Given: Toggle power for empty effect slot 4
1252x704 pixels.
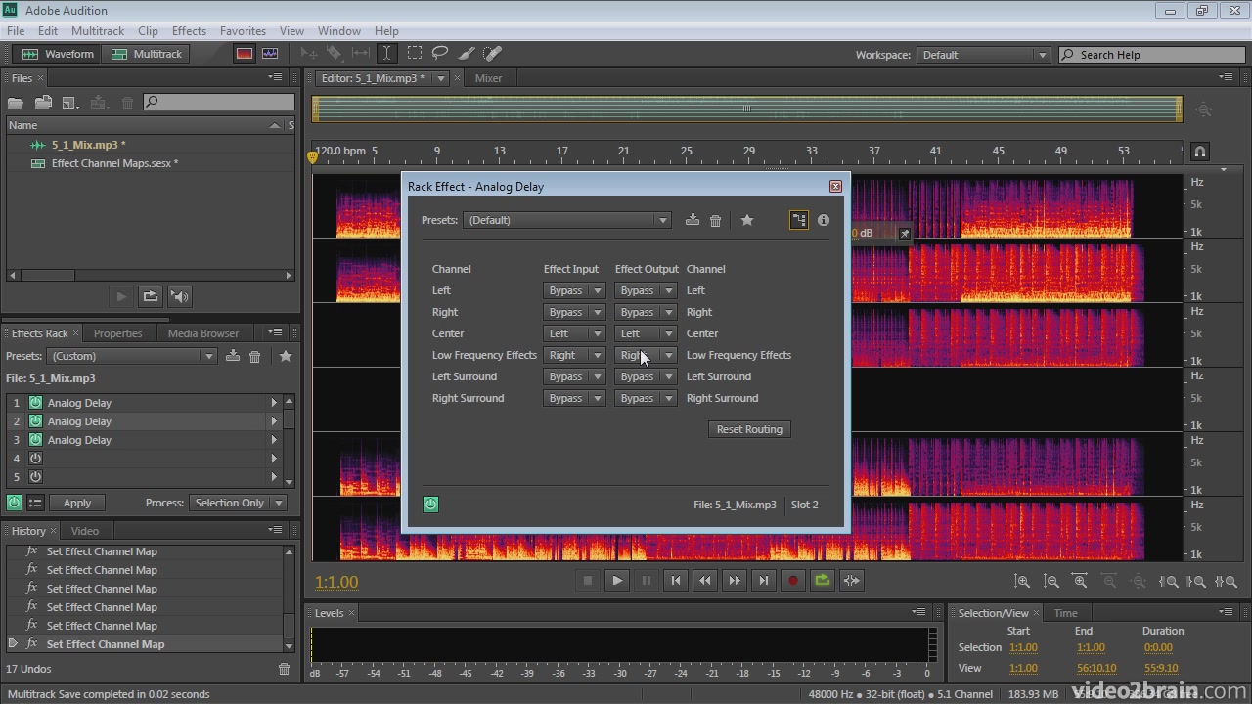Looking at the screenshot, I should click(x=35, y=459).
